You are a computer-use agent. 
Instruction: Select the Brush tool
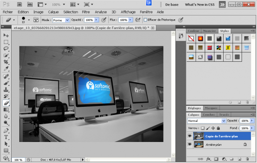pos(6,83)
